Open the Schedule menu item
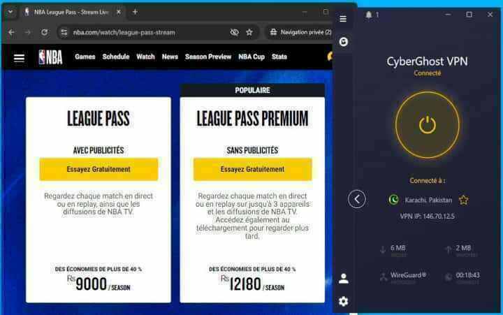 click(x=116, y=57)
